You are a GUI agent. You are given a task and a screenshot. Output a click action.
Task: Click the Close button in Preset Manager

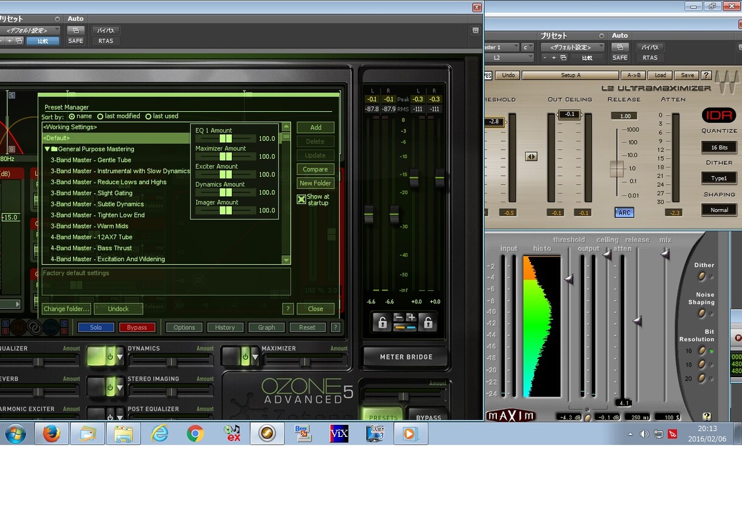[x=316, y=309]
